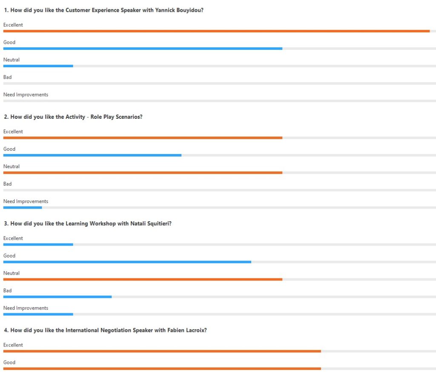Click question 1 heading about Yannick Bouyidou
Viewport: 436px width, 372px height.
coord(103,10)
